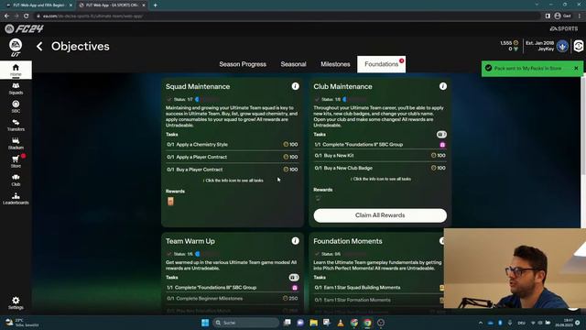
Task: Open Transfers in the sidebar
Action: pyautogui.click(x=16, y=126)
